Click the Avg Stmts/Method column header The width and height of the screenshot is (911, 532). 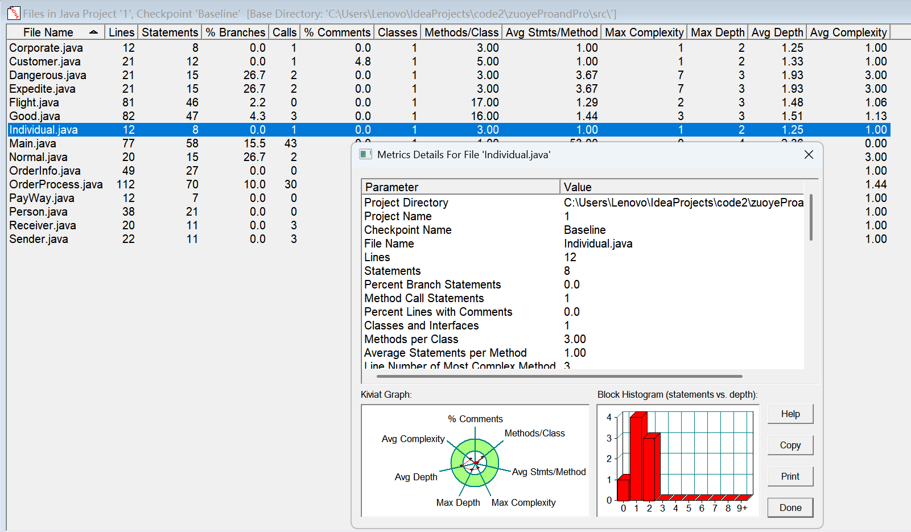551,32
